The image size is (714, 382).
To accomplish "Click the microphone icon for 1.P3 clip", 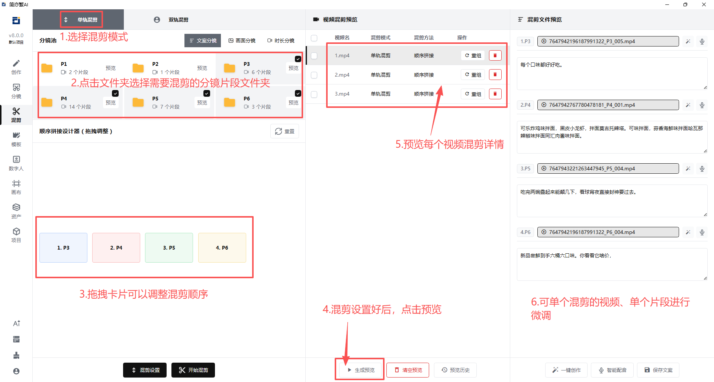I will (x=702, y=41).
